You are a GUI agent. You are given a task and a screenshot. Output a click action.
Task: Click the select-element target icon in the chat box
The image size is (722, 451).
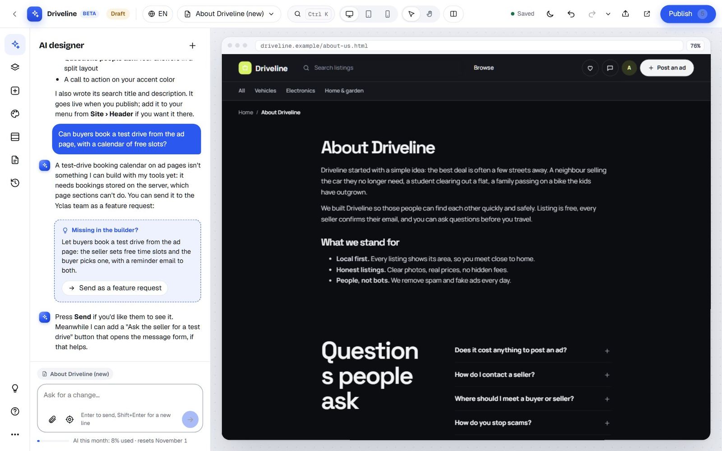tap(69, 419)
